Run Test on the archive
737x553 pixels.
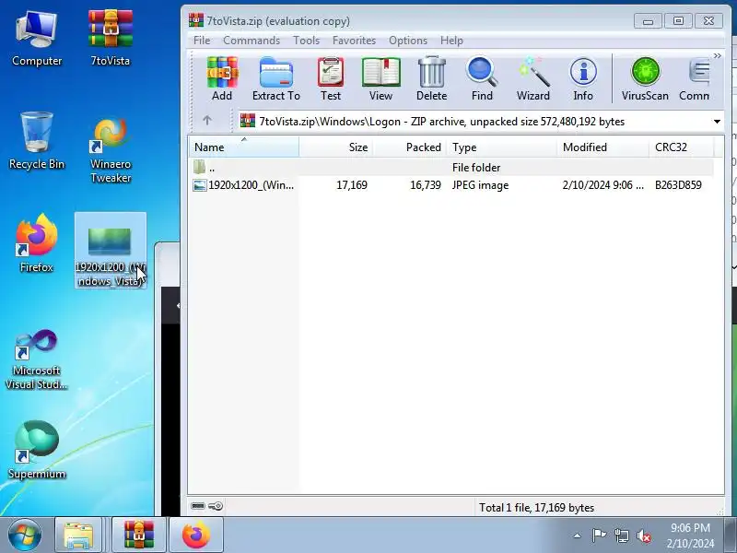coord(331,78)
